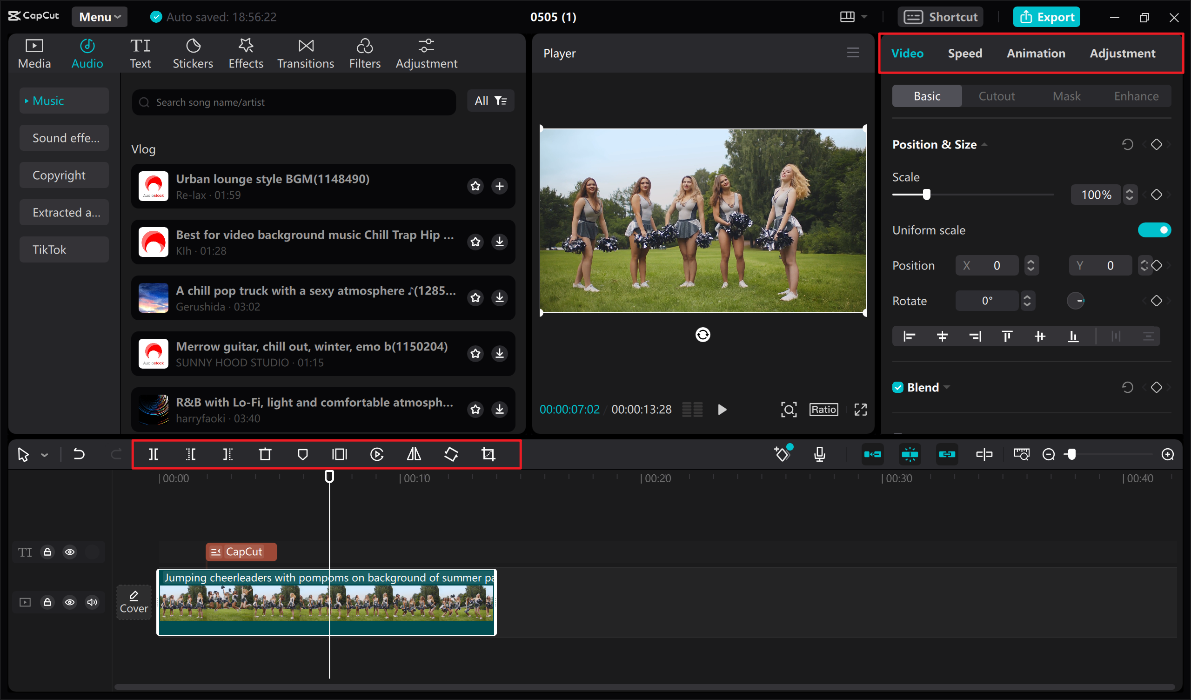Uncheck the Blend option
Image resolution: width=1191 pixels, height=700 pixels.
[x=898, y=387]
